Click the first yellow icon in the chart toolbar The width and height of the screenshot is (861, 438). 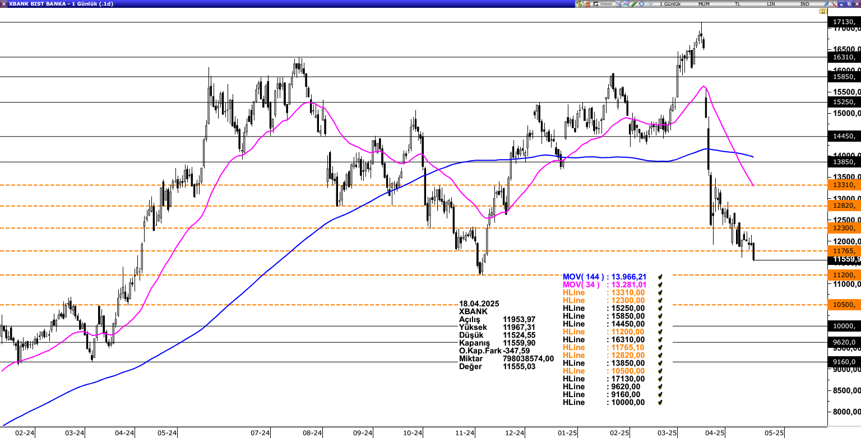click(579, 4)
